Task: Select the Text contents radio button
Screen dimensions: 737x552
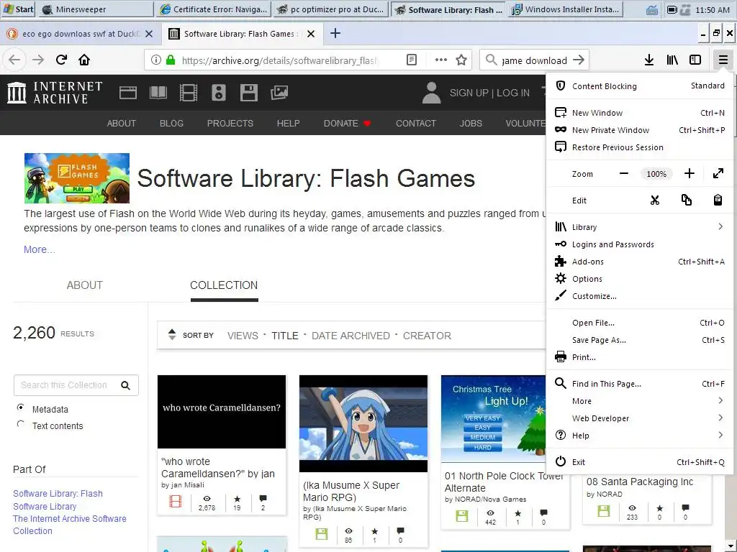Action: pos(20,424)
